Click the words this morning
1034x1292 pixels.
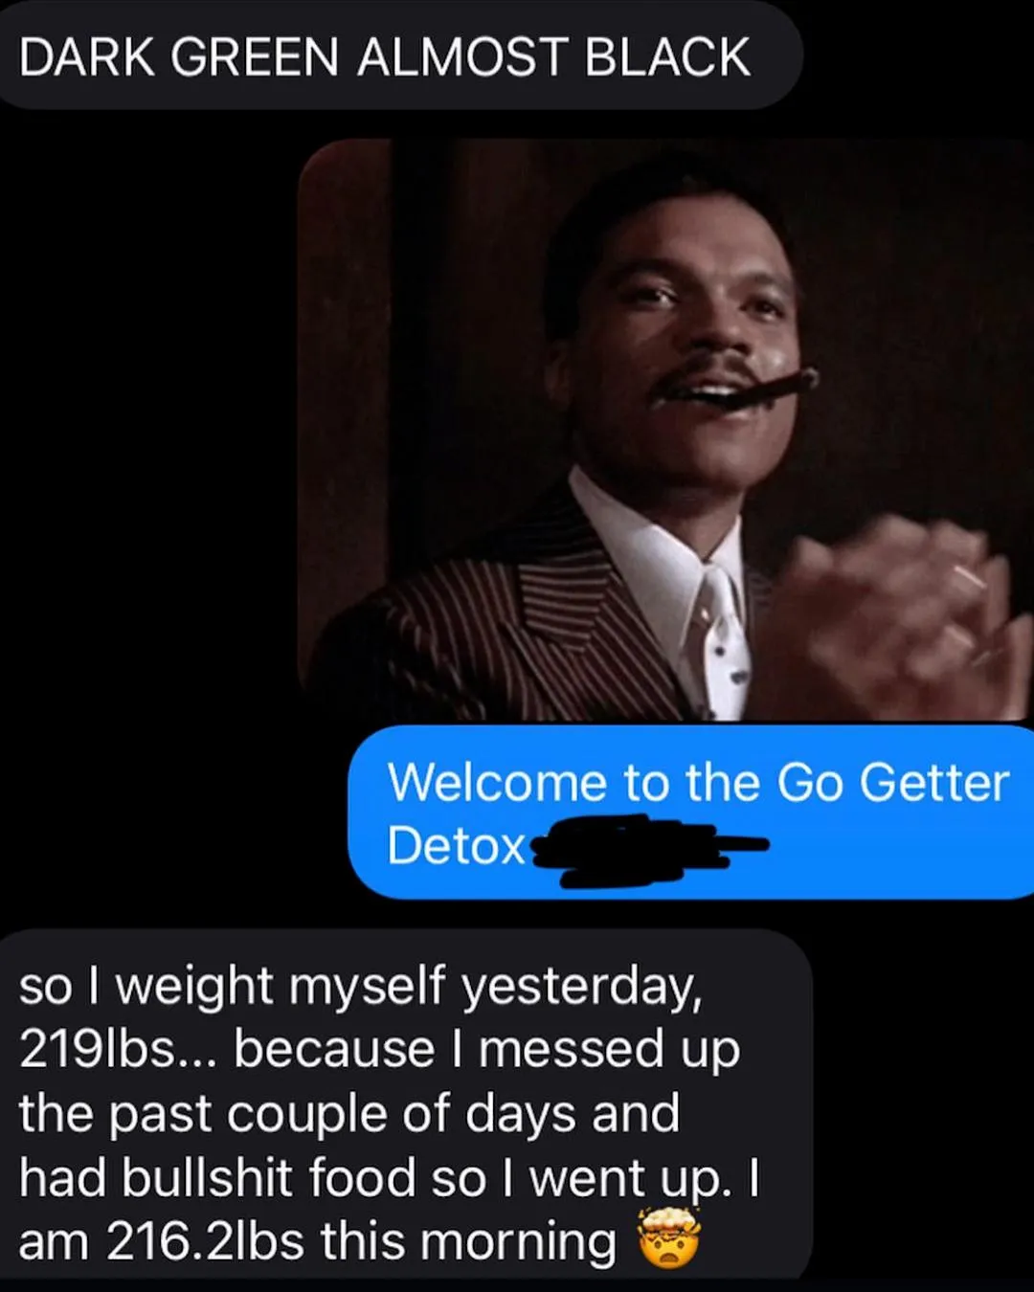click(468, 1242)
